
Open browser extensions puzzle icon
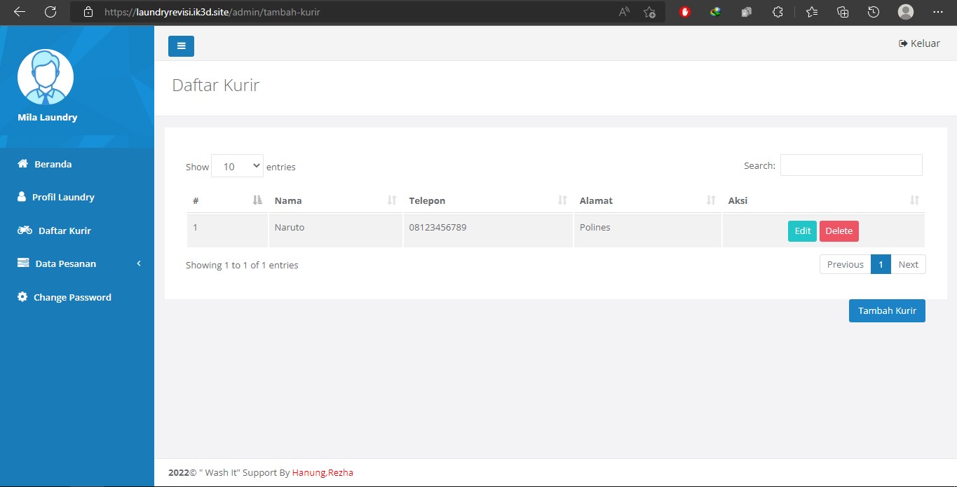(x=778, y=12)
